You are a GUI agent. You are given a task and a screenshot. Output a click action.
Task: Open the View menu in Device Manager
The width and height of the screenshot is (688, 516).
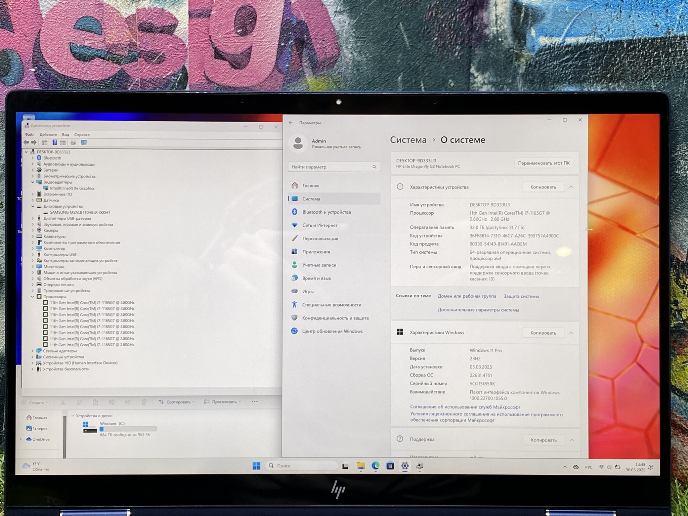(x=66, y=134)
